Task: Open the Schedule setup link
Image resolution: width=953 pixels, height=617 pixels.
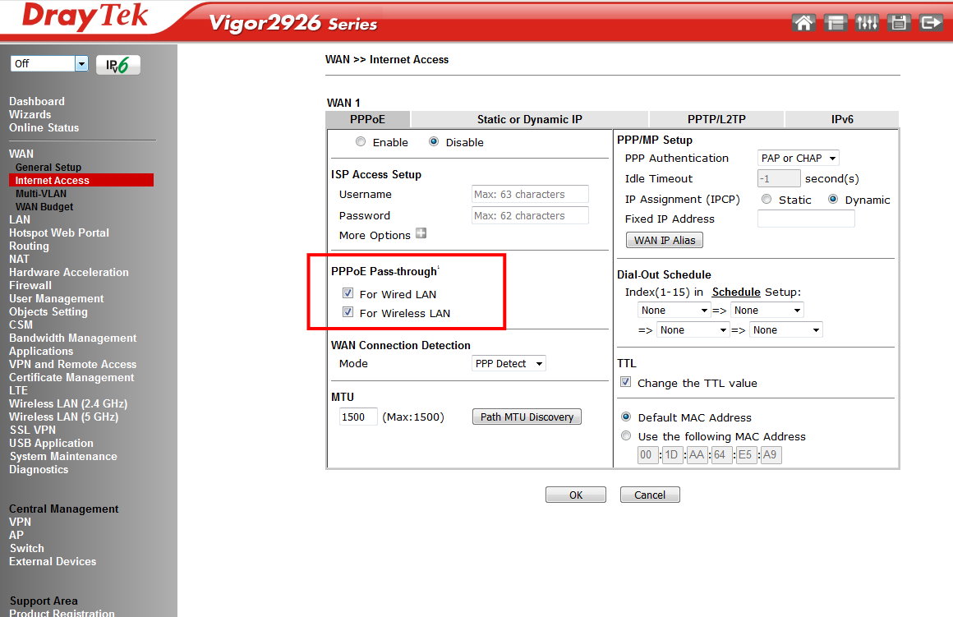Action: (x=736, y=292)
